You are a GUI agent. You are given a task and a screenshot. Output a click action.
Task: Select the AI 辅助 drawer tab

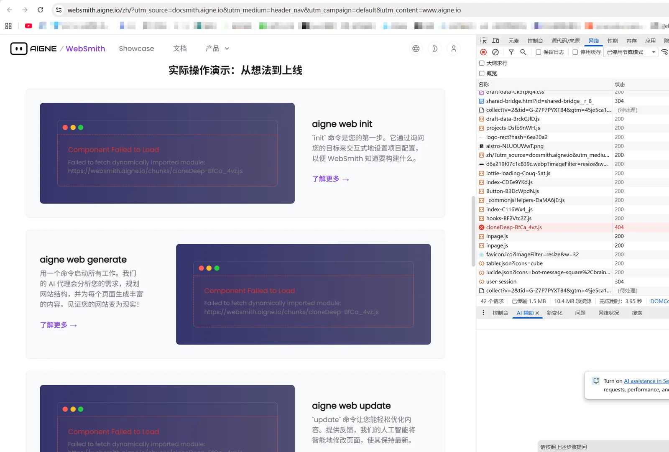pyautogui.click(x=525, y=313)
